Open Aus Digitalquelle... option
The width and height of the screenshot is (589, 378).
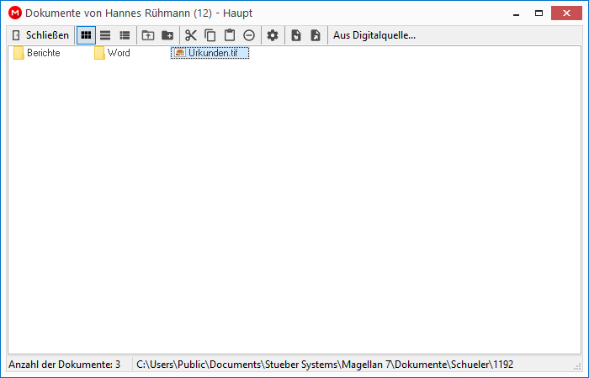(x=374, y=35)
